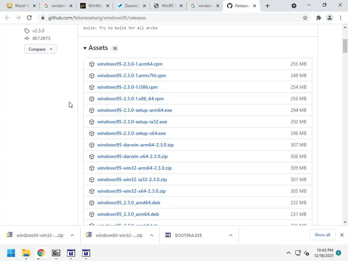Open the v2.3.0 tag link

[38, 31]
